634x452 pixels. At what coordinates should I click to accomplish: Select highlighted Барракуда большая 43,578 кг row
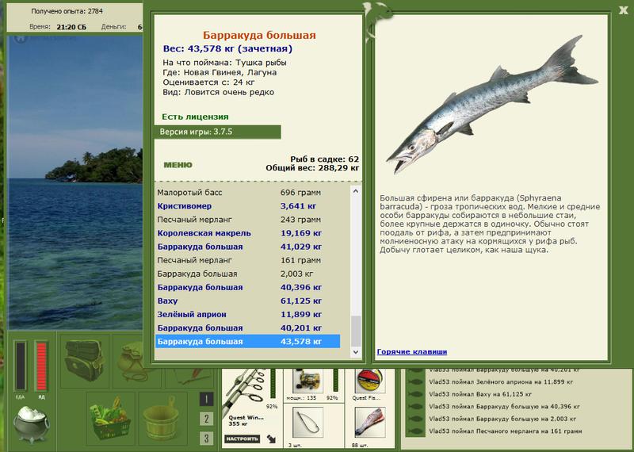pos(248,342)
